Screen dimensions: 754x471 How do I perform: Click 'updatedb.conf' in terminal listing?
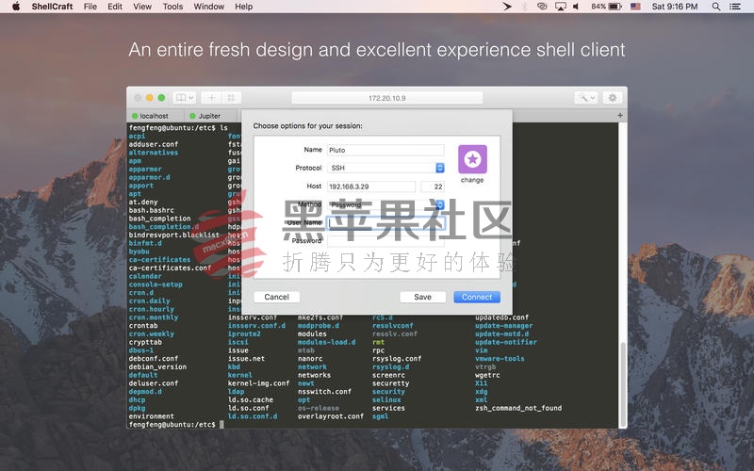point(502,317)
